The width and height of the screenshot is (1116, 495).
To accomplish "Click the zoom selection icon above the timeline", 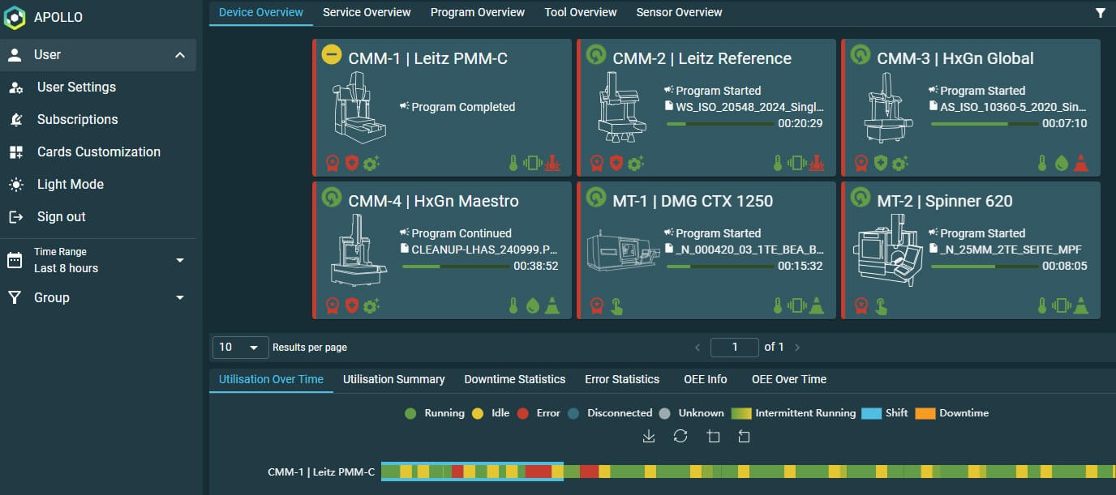I will coord(713,436).
